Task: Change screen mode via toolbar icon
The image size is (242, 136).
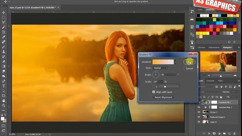Action: (3, 131)
